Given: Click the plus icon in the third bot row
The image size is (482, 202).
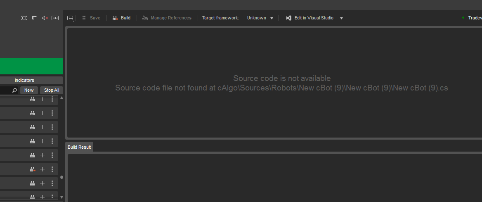Looking at the screenshot, I should [x=43, y=127].
